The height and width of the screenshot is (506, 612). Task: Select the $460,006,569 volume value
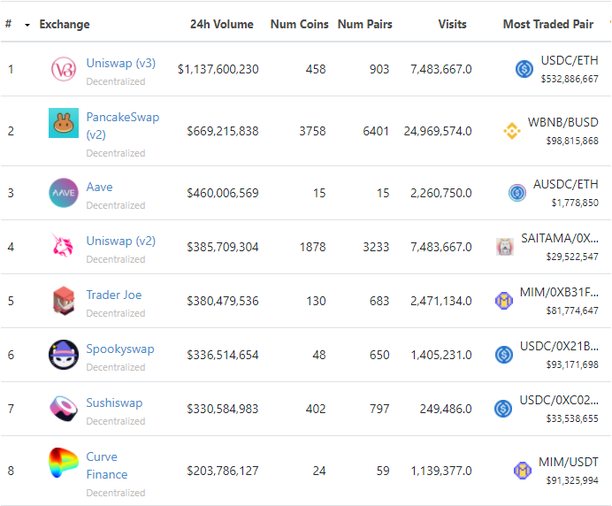pos(223,193)
